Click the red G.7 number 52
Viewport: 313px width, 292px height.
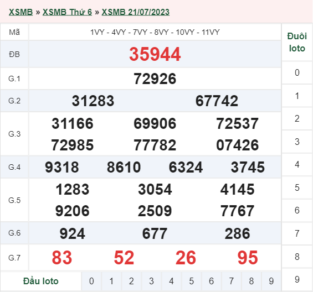(124, 258)
